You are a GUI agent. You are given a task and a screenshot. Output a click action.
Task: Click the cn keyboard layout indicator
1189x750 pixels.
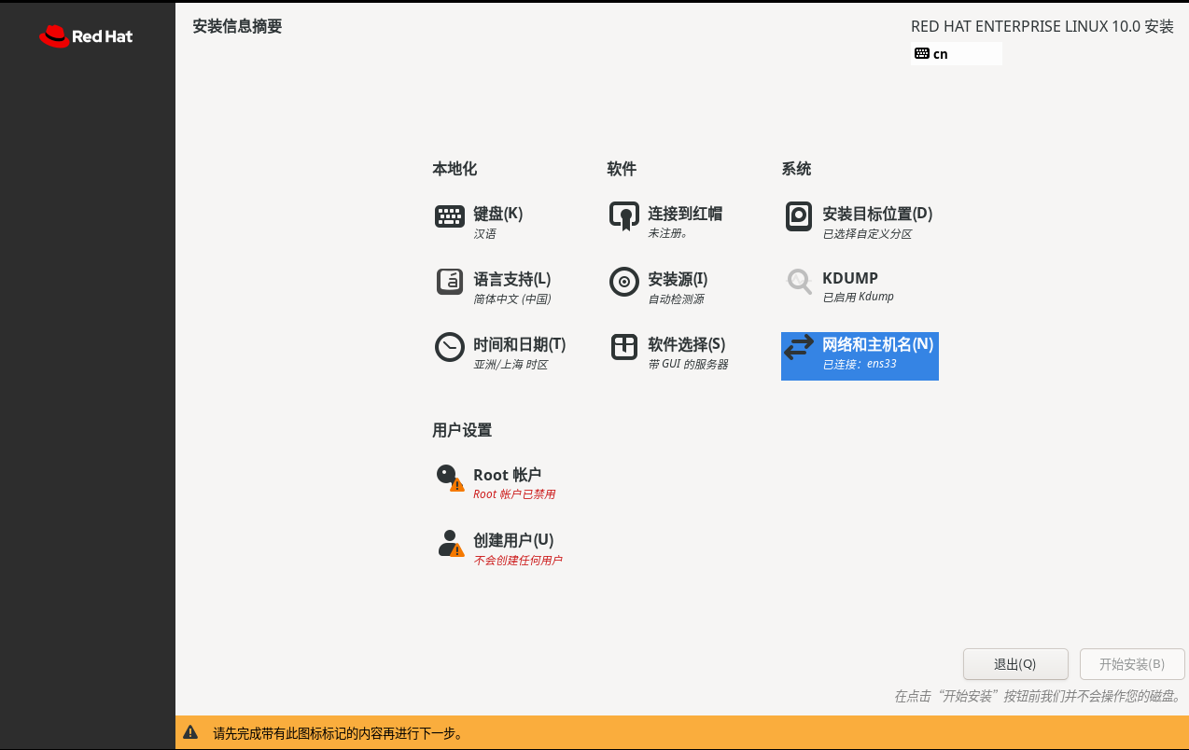957,53
